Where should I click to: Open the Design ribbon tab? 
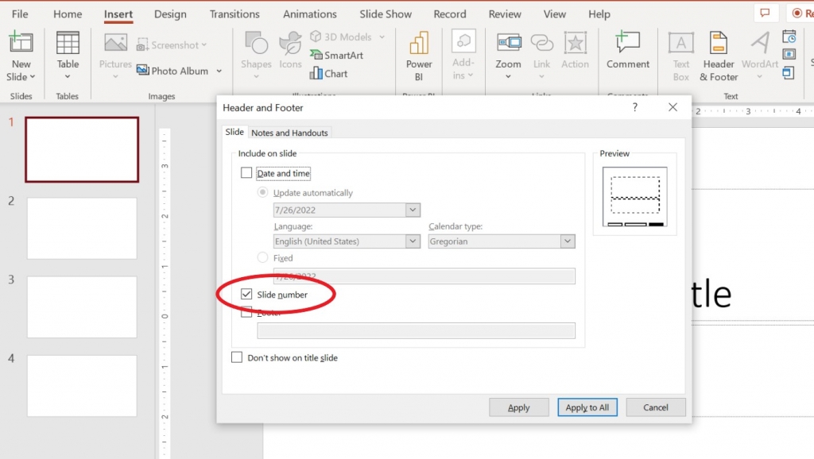coord(170,13)
